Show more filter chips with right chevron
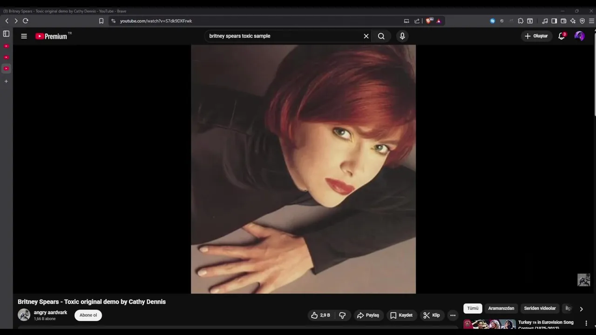 pyautogui.click(x=581, y=308)
